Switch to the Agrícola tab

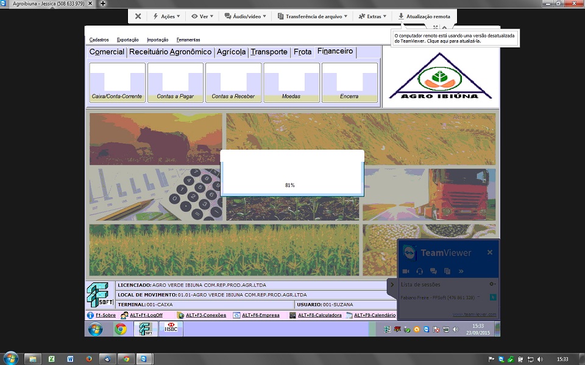[231, 52]
